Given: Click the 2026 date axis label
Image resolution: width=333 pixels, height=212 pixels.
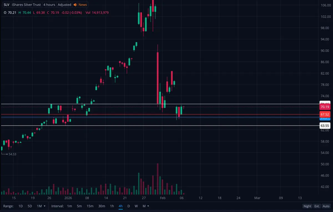Looking at the screenshot, I should coord(68,198).
